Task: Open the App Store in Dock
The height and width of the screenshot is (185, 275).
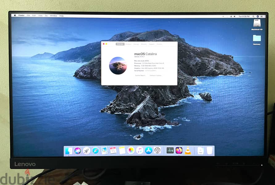Action: coord(148,150)
